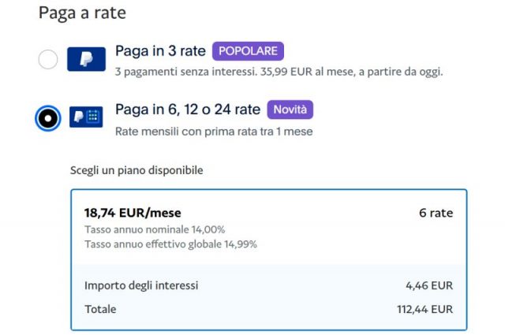
Task: Click the purple Novità badge
Action: (290, 110)
